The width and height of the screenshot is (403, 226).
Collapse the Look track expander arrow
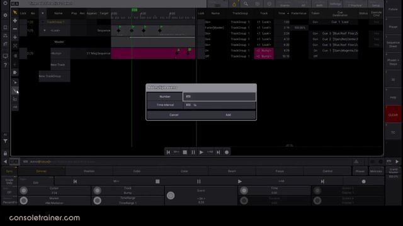click(45, 31)
